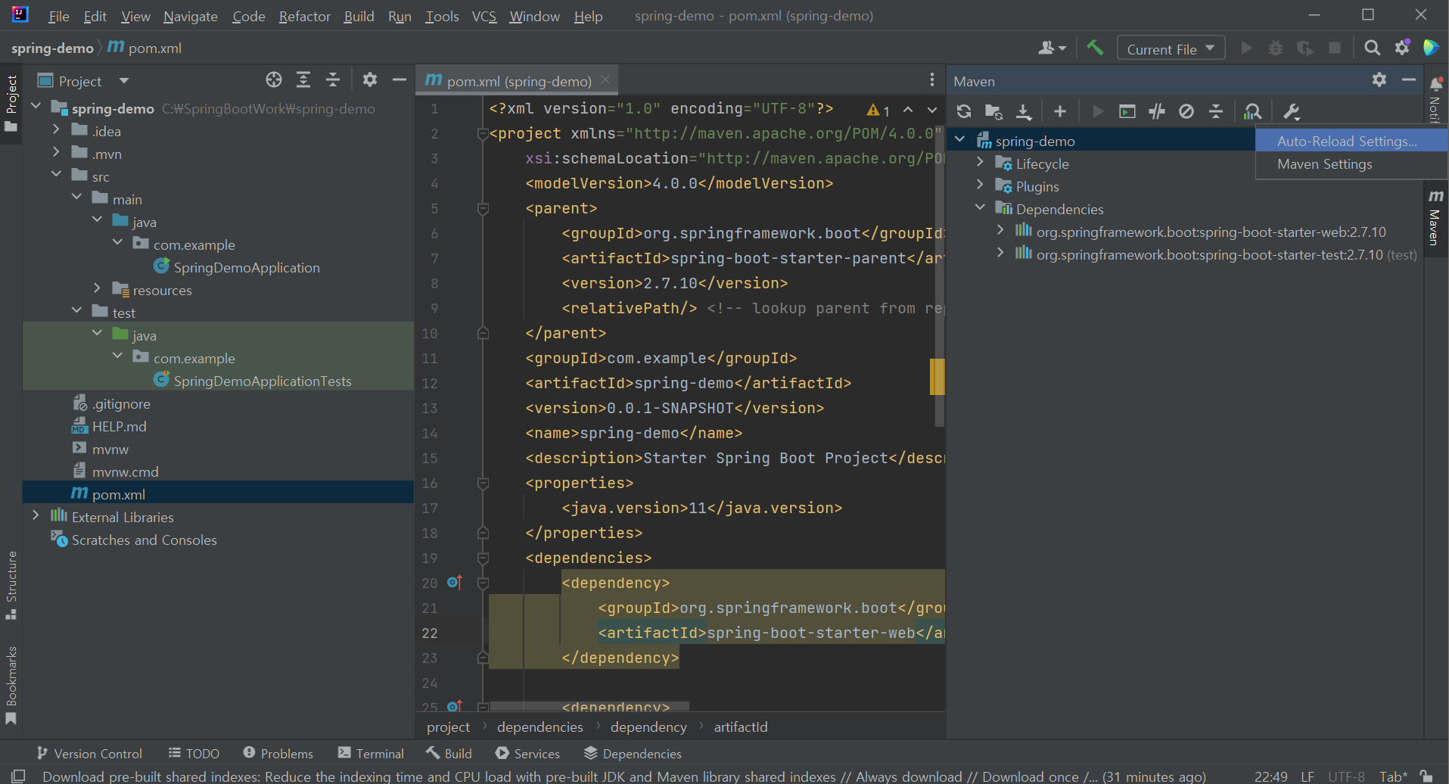Click Build Project hammer icon

(1095, 48)
